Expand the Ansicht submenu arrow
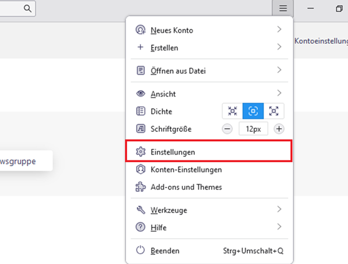 tap(280, 93)
